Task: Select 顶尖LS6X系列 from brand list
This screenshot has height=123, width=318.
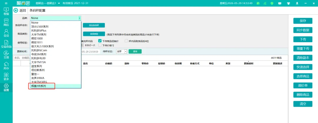Action: click(56, 27)
